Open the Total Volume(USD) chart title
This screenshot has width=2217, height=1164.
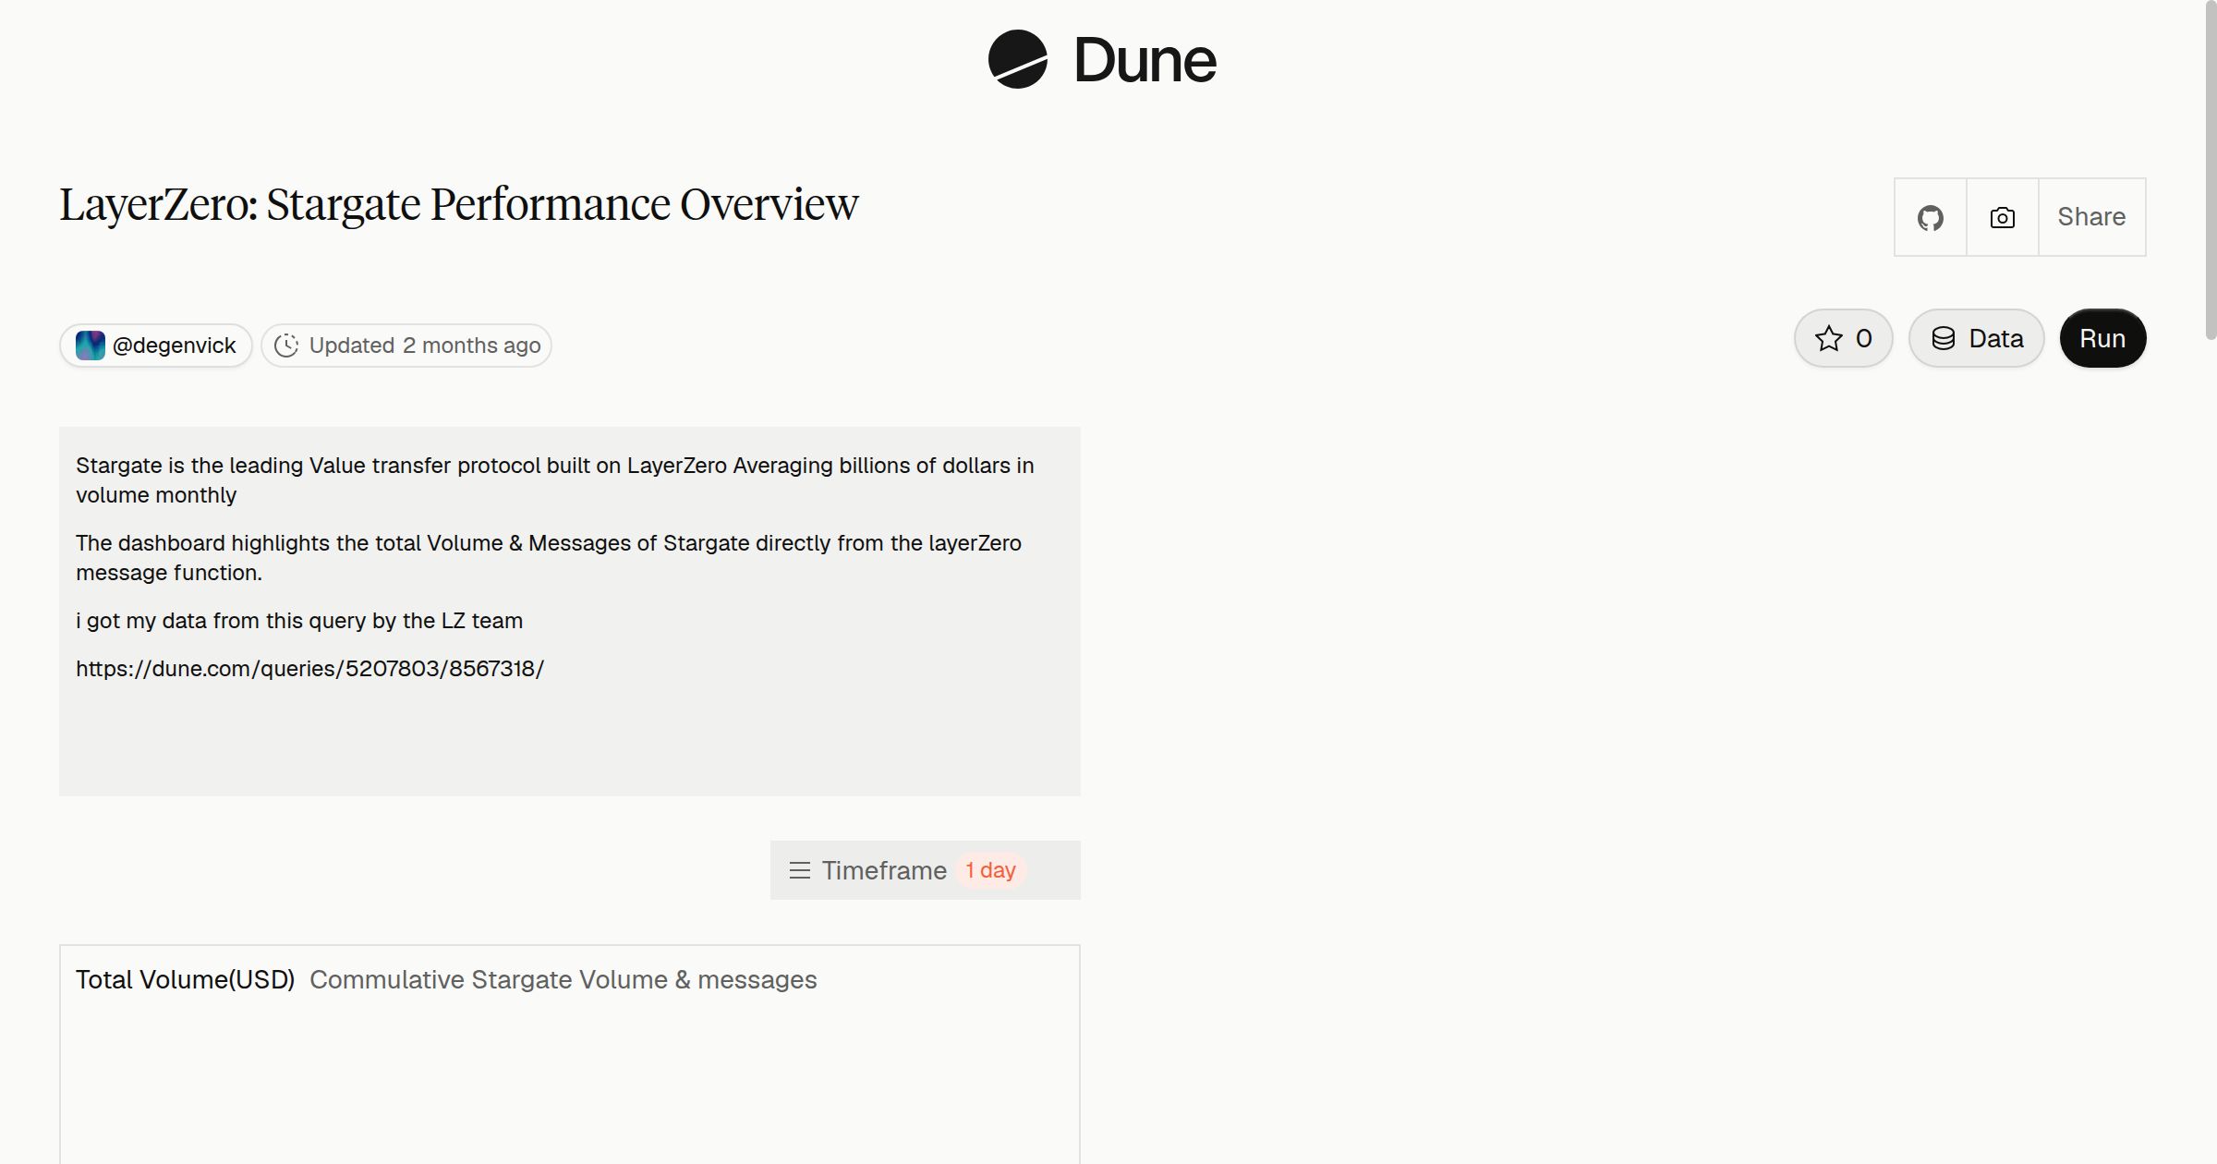[x=185, y=979]
